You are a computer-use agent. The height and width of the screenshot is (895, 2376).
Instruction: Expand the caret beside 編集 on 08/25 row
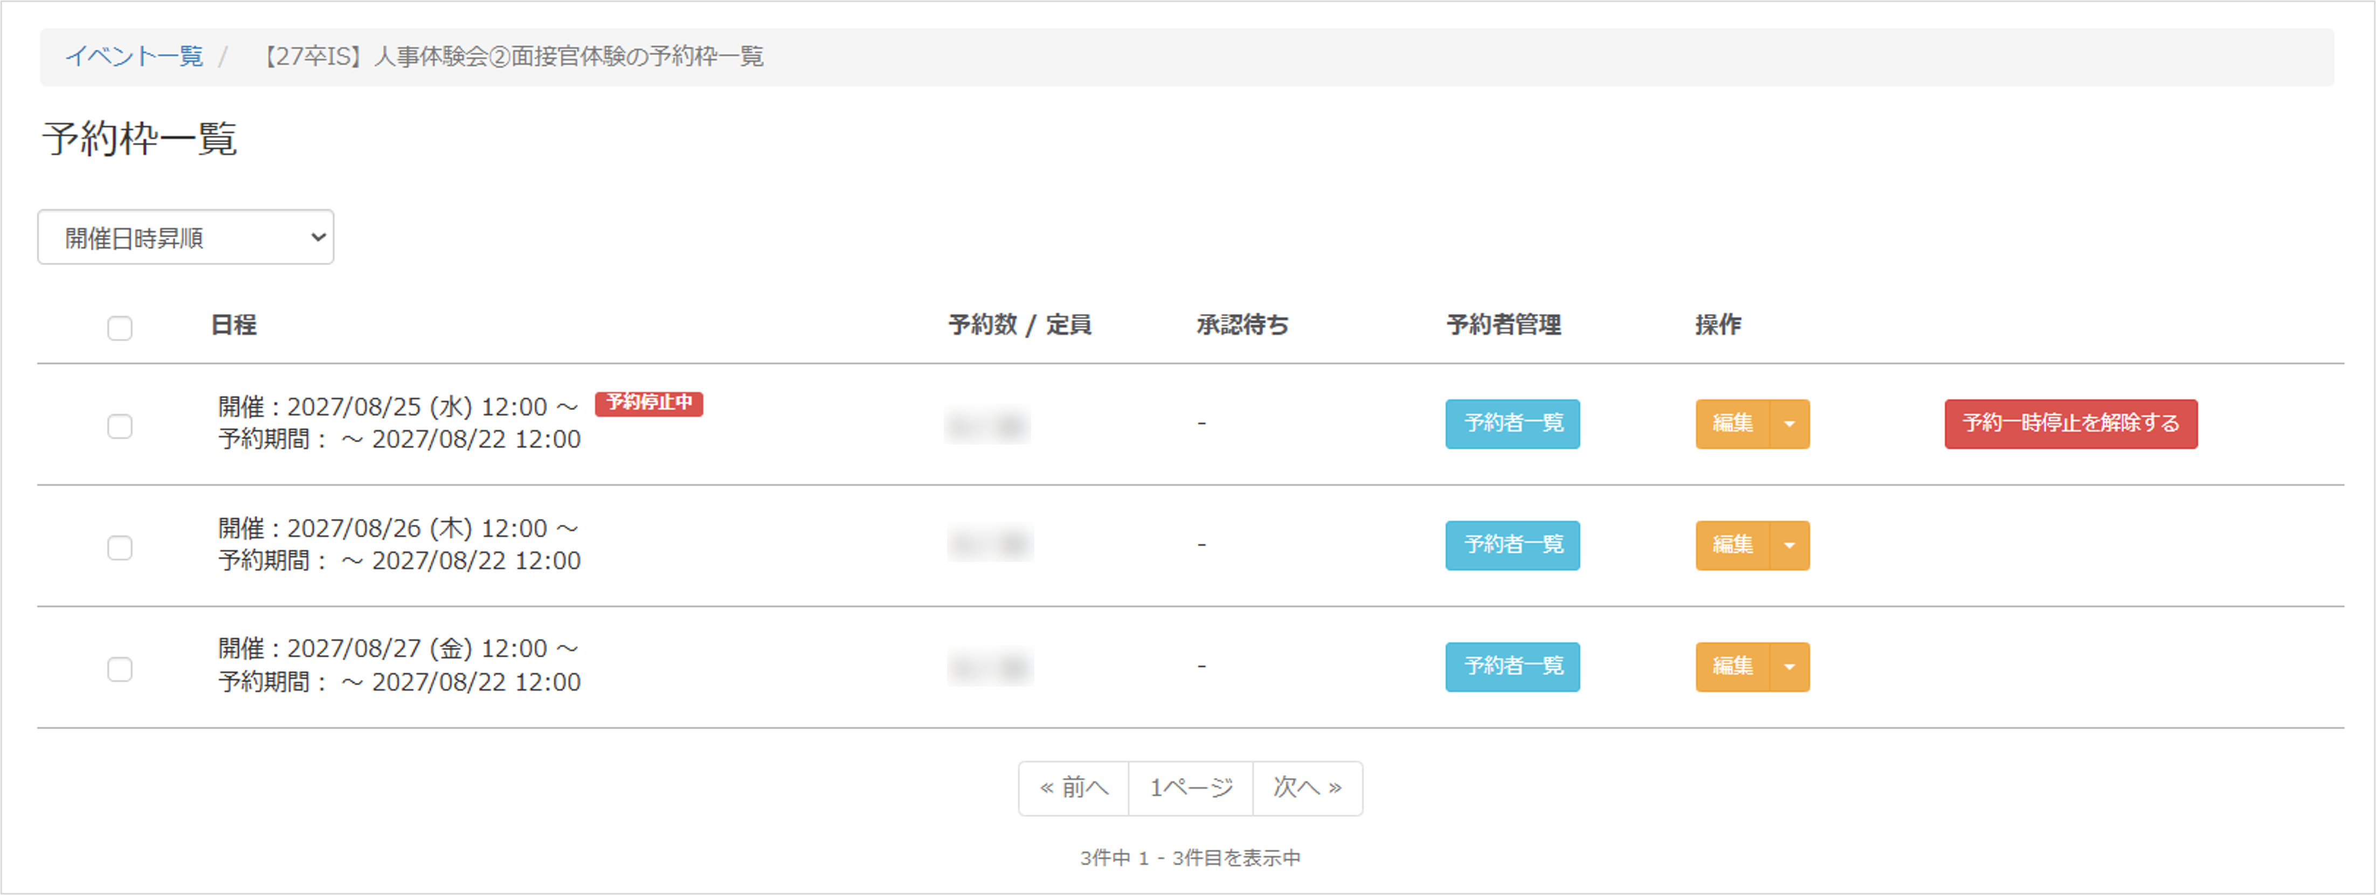(x=1790, y=424)
